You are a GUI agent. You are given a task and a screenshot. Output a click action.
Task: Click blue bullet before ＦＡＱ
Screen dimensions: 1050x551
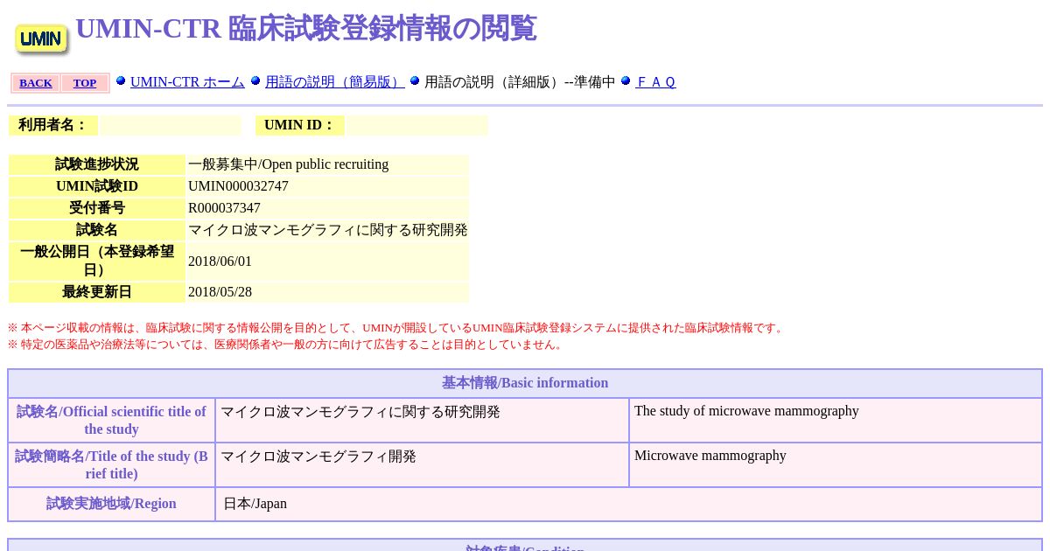click(x=626, y=80)
